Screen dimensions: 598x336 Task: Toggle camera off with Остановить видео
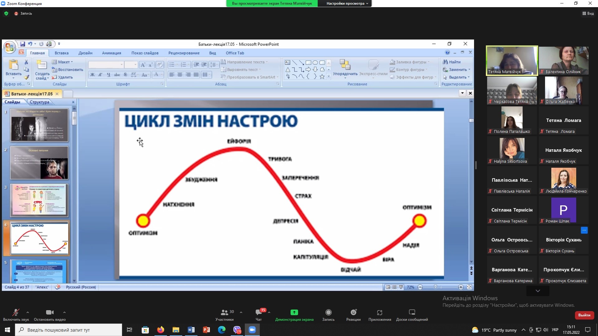[50, 313]
